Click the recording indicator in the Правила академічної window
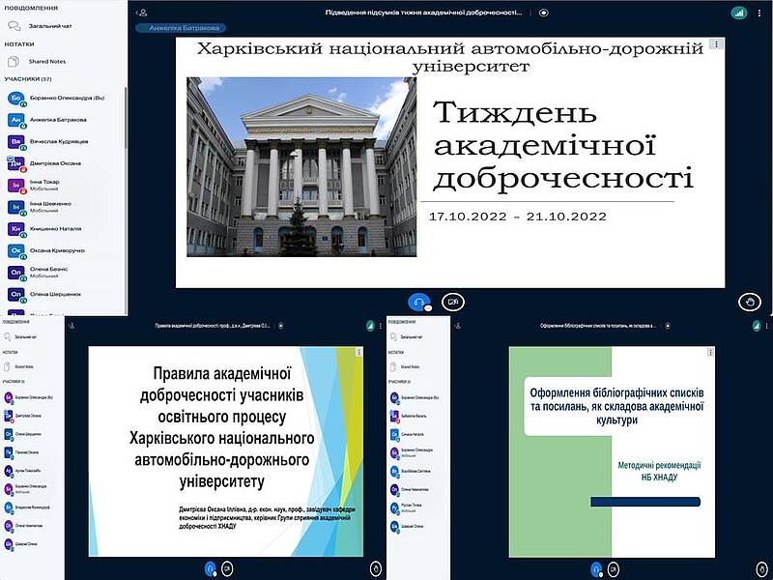This screenshot has width=773, height=580. point(280,326)
